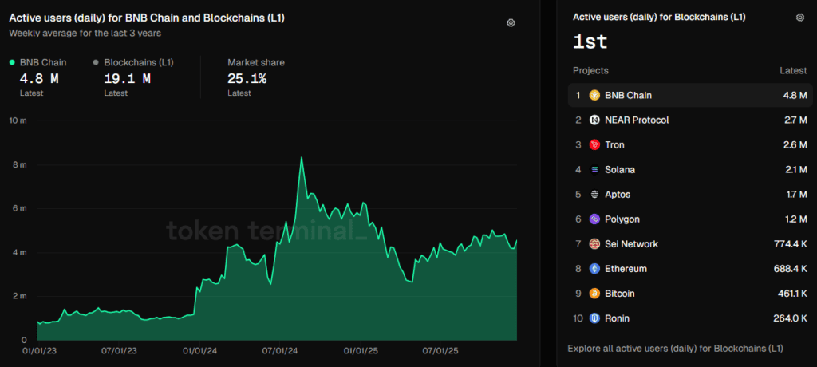
Task: Click the 01/01/24 x-axis date label
Action: point(200,351)
